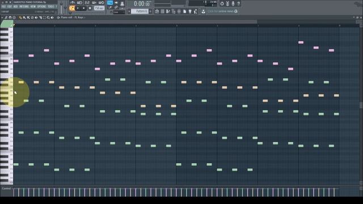Open the Control event lane selector
Viewport: 363px width, 204px height.
tap(6, 189)
